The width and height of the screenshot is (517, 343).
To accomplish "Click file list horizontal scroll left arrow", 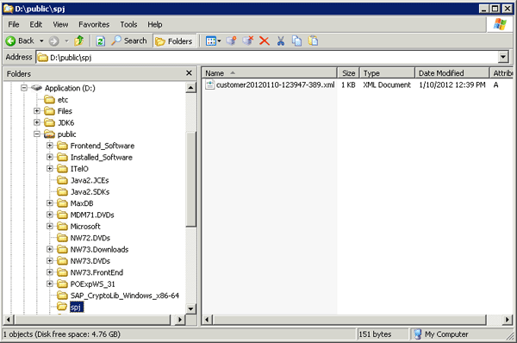I will [207, 319].
